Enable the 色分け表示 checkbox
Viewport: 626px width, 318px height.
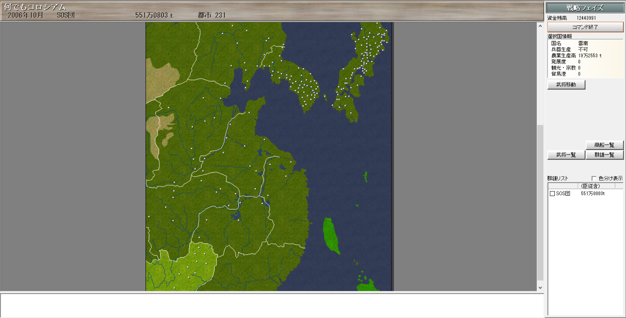click(x=594, y=178)
